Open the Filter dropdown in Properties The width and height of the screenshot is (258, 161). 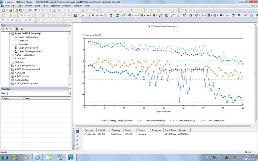[69, 94]
